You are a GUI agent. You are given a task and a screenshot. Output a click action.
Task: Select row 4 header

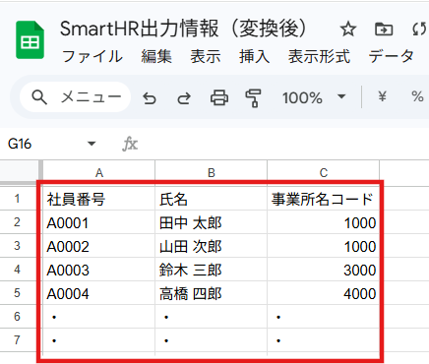pos(17,270)
